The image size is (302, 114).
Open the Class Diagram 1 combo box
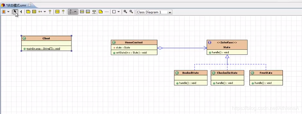[154, 12]
